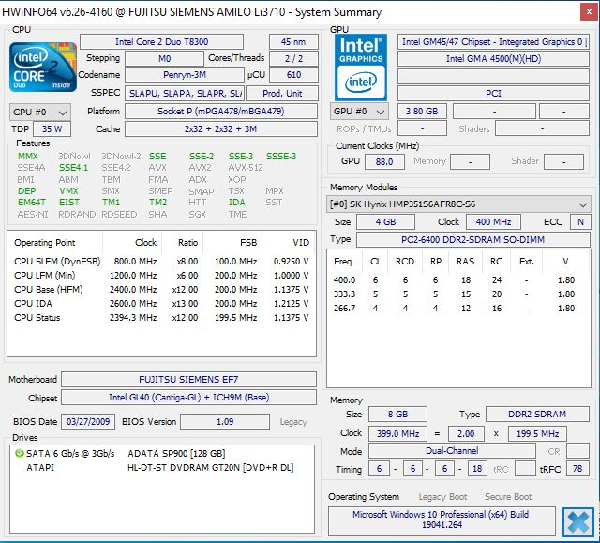This screenshot has height=543, width=600.
Task: Click the VID column header
Action: tap(290, 243)
